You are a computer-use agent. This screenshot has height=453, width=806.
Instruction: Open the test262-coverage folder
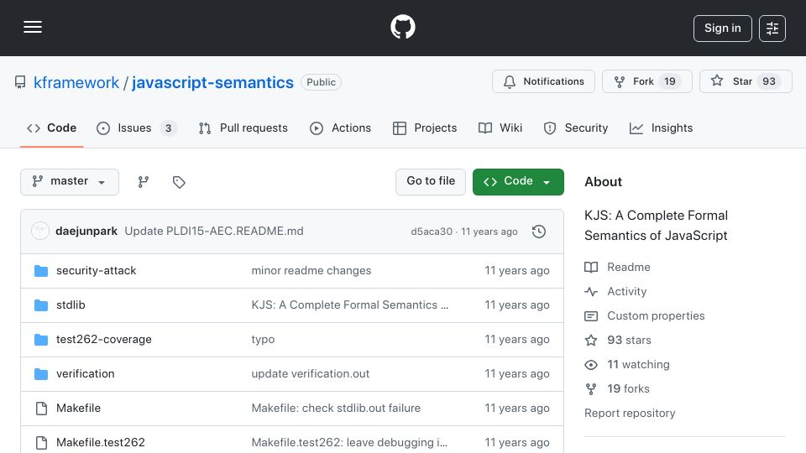pyautogui.click(x=104, y=340)
